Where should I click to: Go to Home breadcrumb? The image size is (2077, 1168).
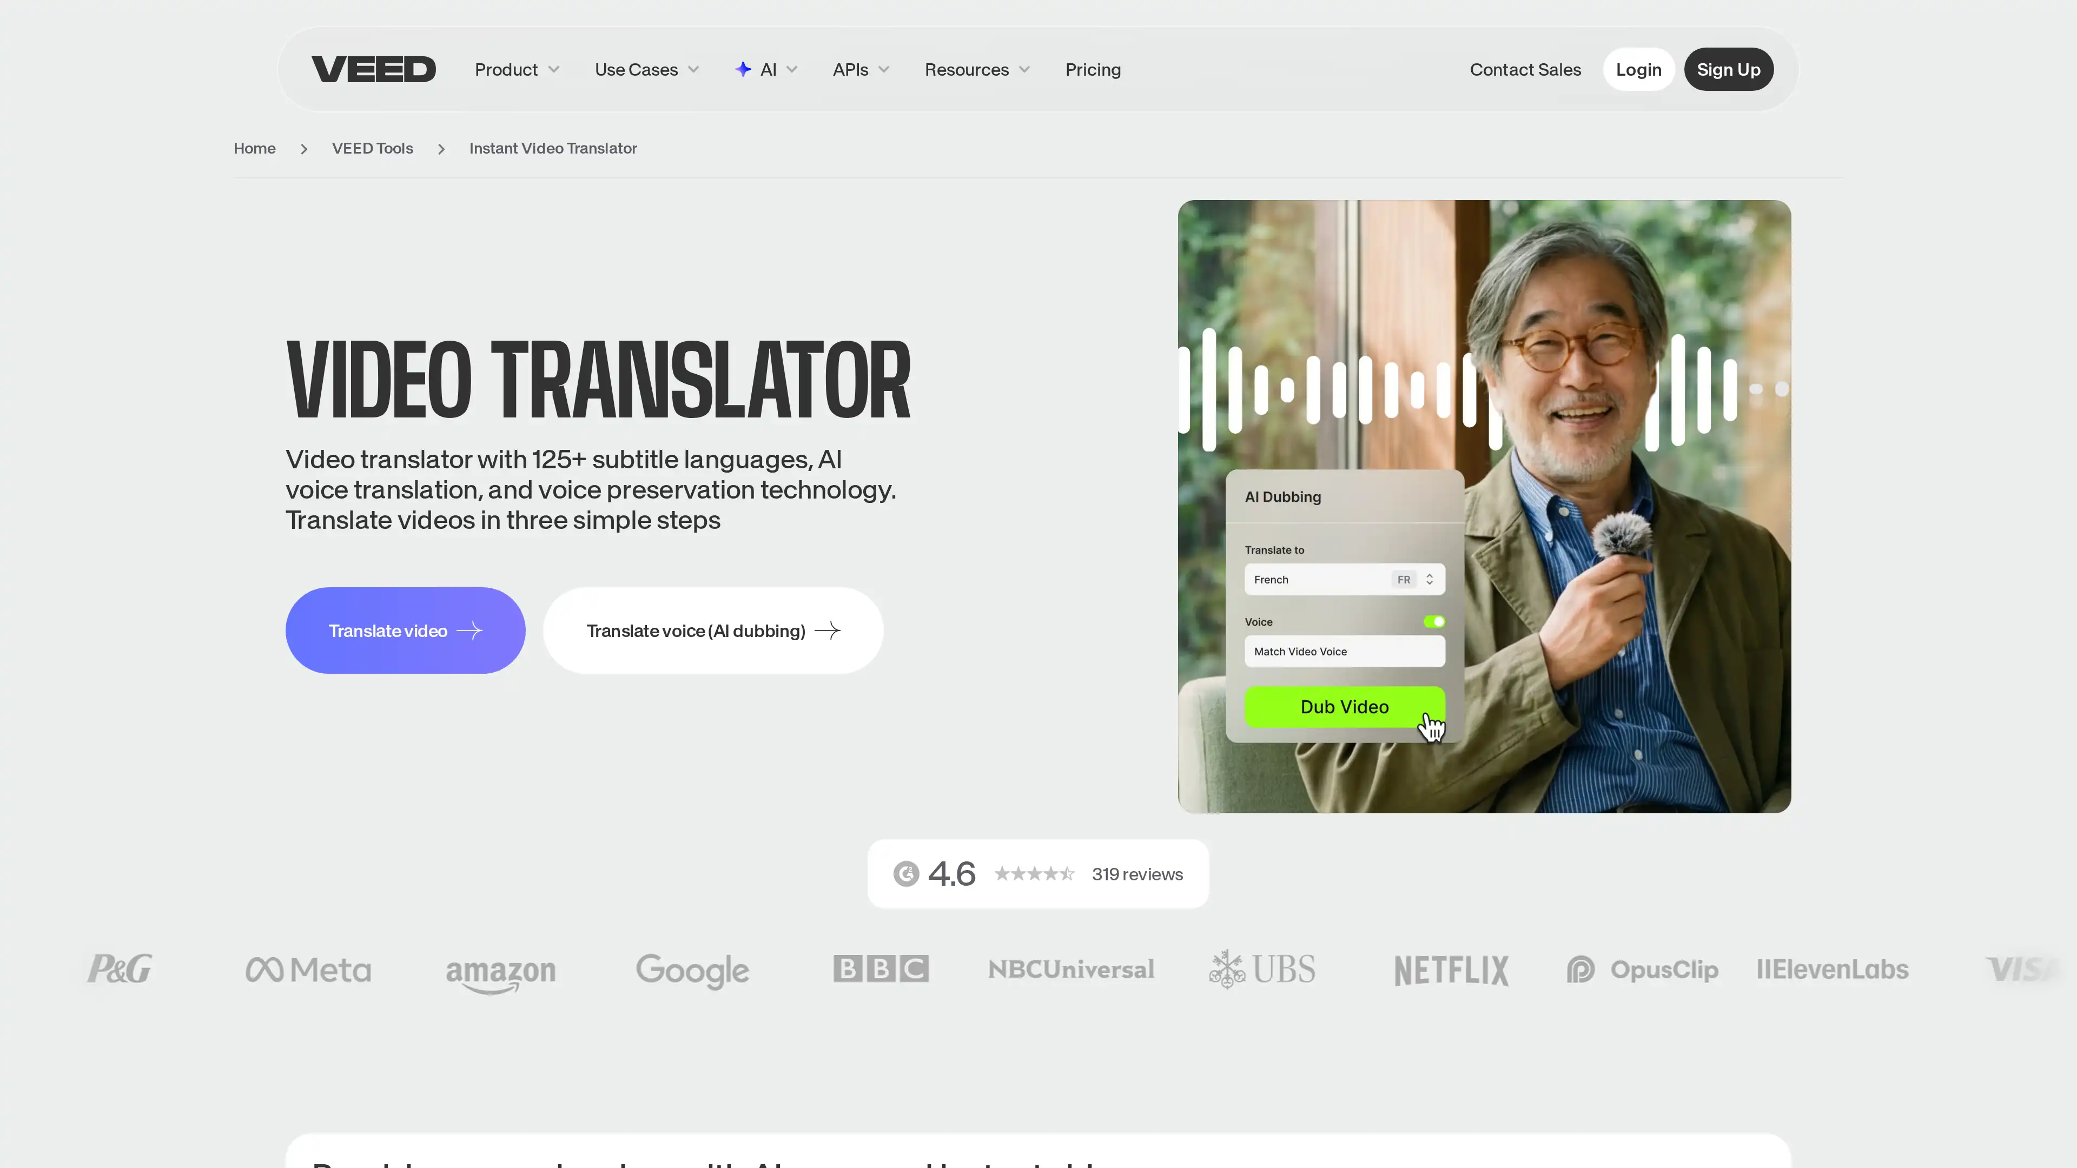click(x=255, y=148)
